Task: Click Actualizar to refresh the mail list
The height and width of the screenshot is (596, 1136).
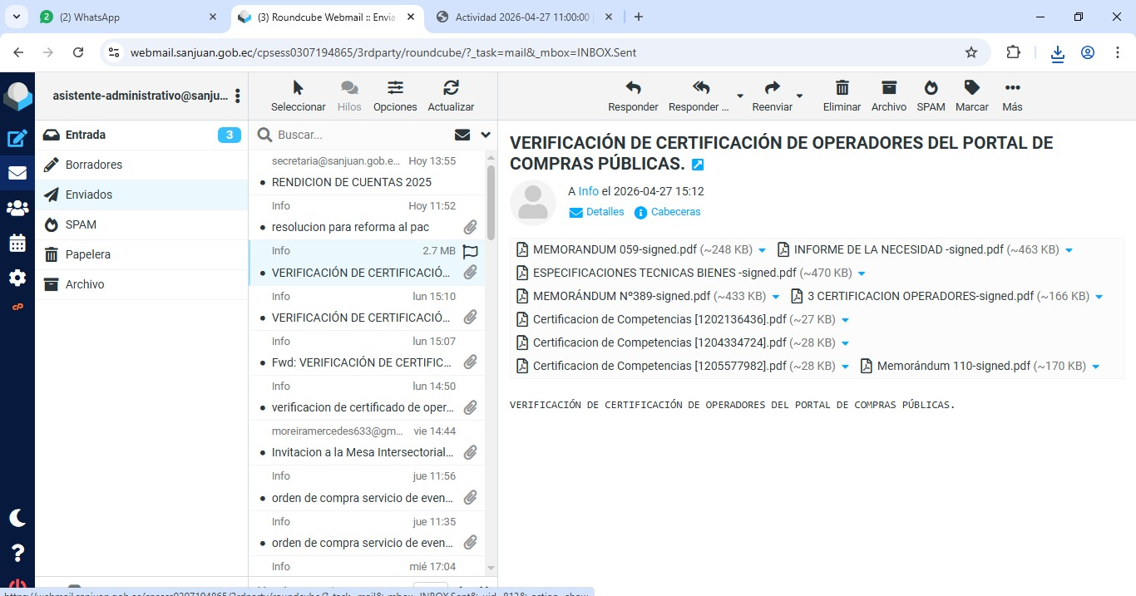Action: [x=451, y=88]
